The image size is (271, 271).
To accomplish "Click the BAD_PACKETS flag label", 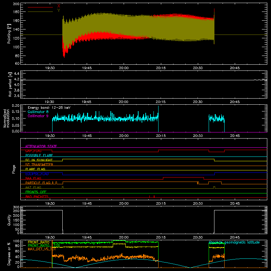I will tap(37, 196).
